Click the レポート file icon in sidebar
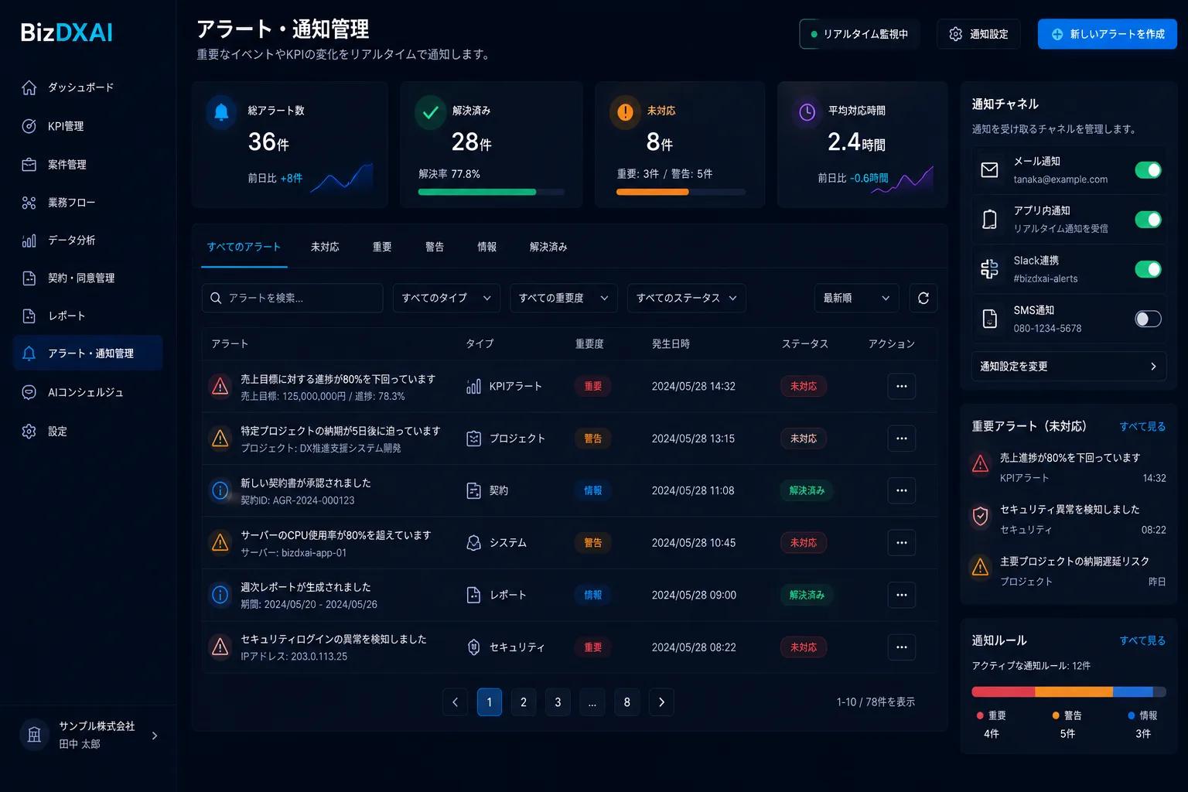1188x792 pixels. point(29,316)
